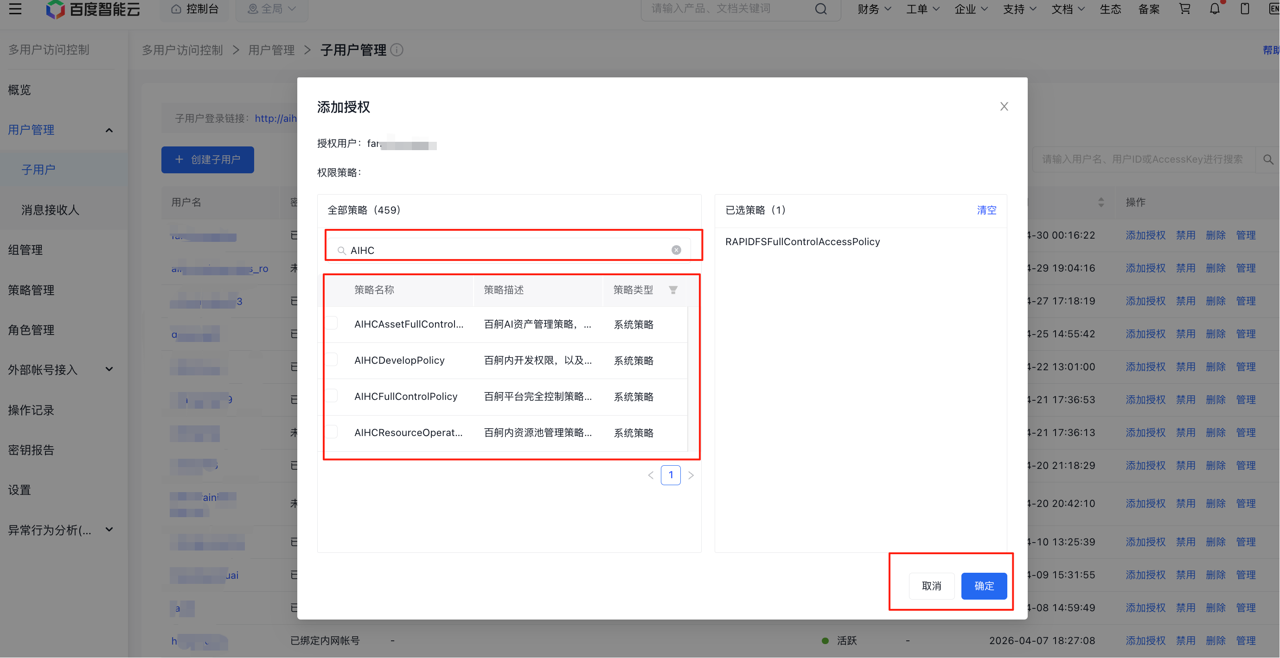
Task: Click the user search magnifier on right
Action: pyautogui.click(x=1268, y=159)
